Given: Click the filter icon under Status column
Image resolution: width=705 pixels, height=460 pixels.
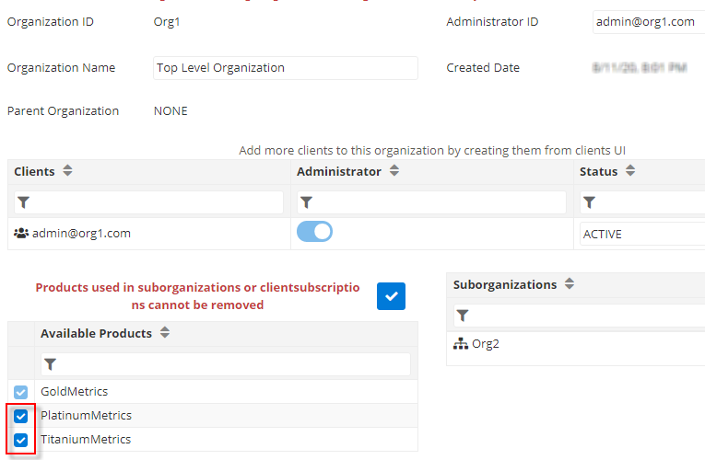Looking at the screenshot, I should pos(590,202).
